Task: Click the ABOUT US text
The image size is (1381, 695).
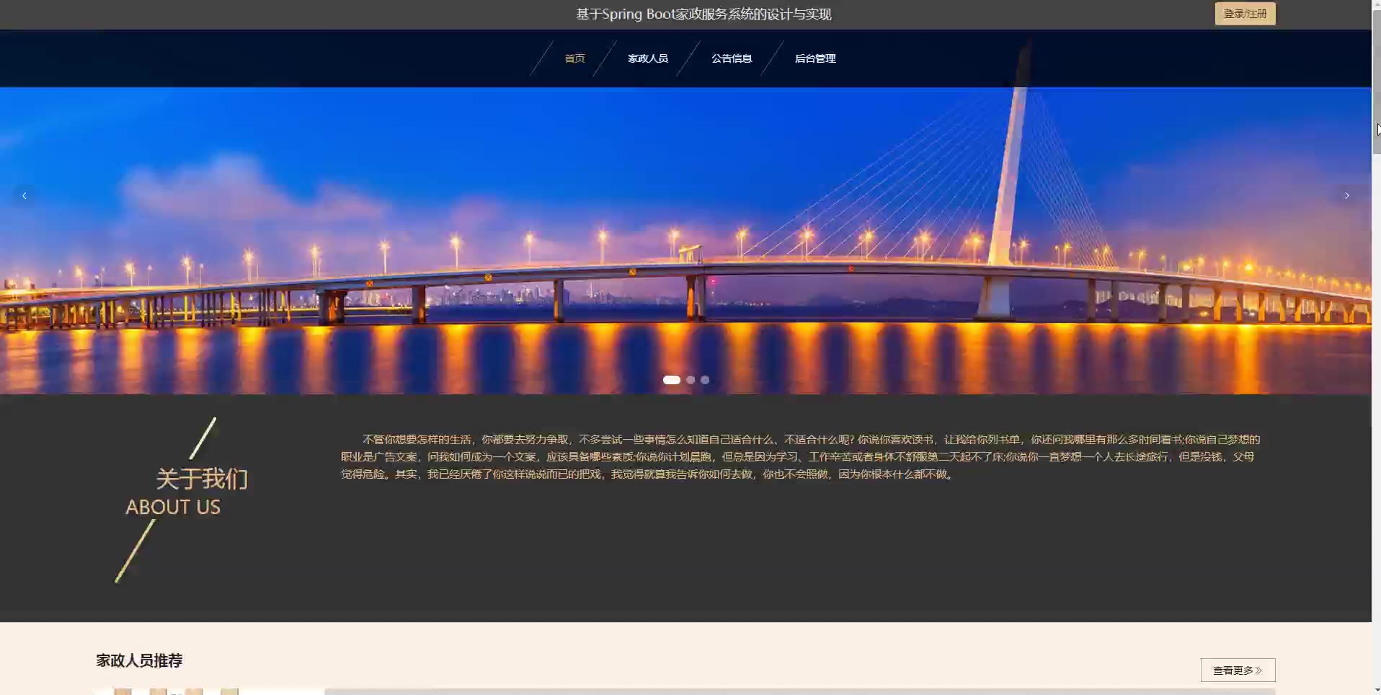Action: tap(173, 507)
